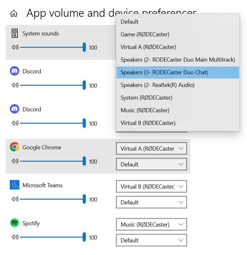Click the Spotify app icon
Screen dimensions: 247x255
pyautogui.click(x=15, y=223)
